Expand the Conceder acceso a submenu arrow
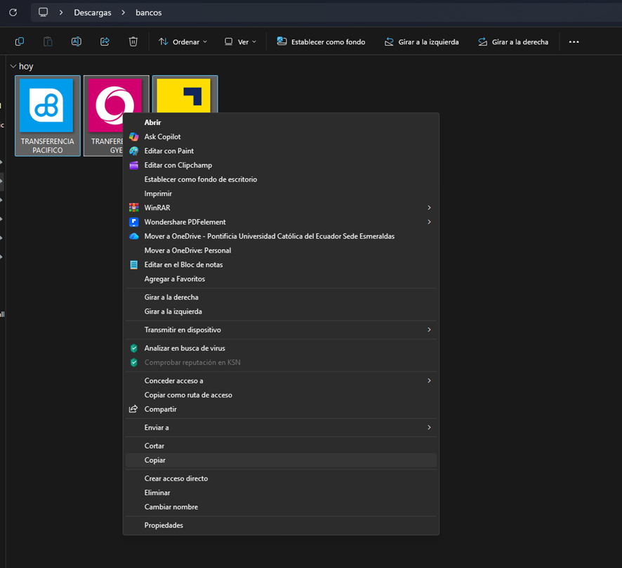 [x=429, y=381]
